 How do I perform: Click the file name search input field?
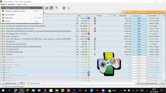[90, 83]
